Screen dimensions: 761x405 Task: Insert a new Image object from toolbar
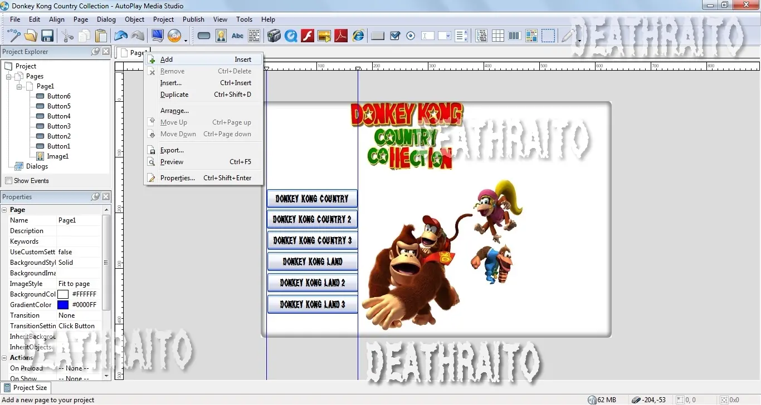click(x=221, y=36)
